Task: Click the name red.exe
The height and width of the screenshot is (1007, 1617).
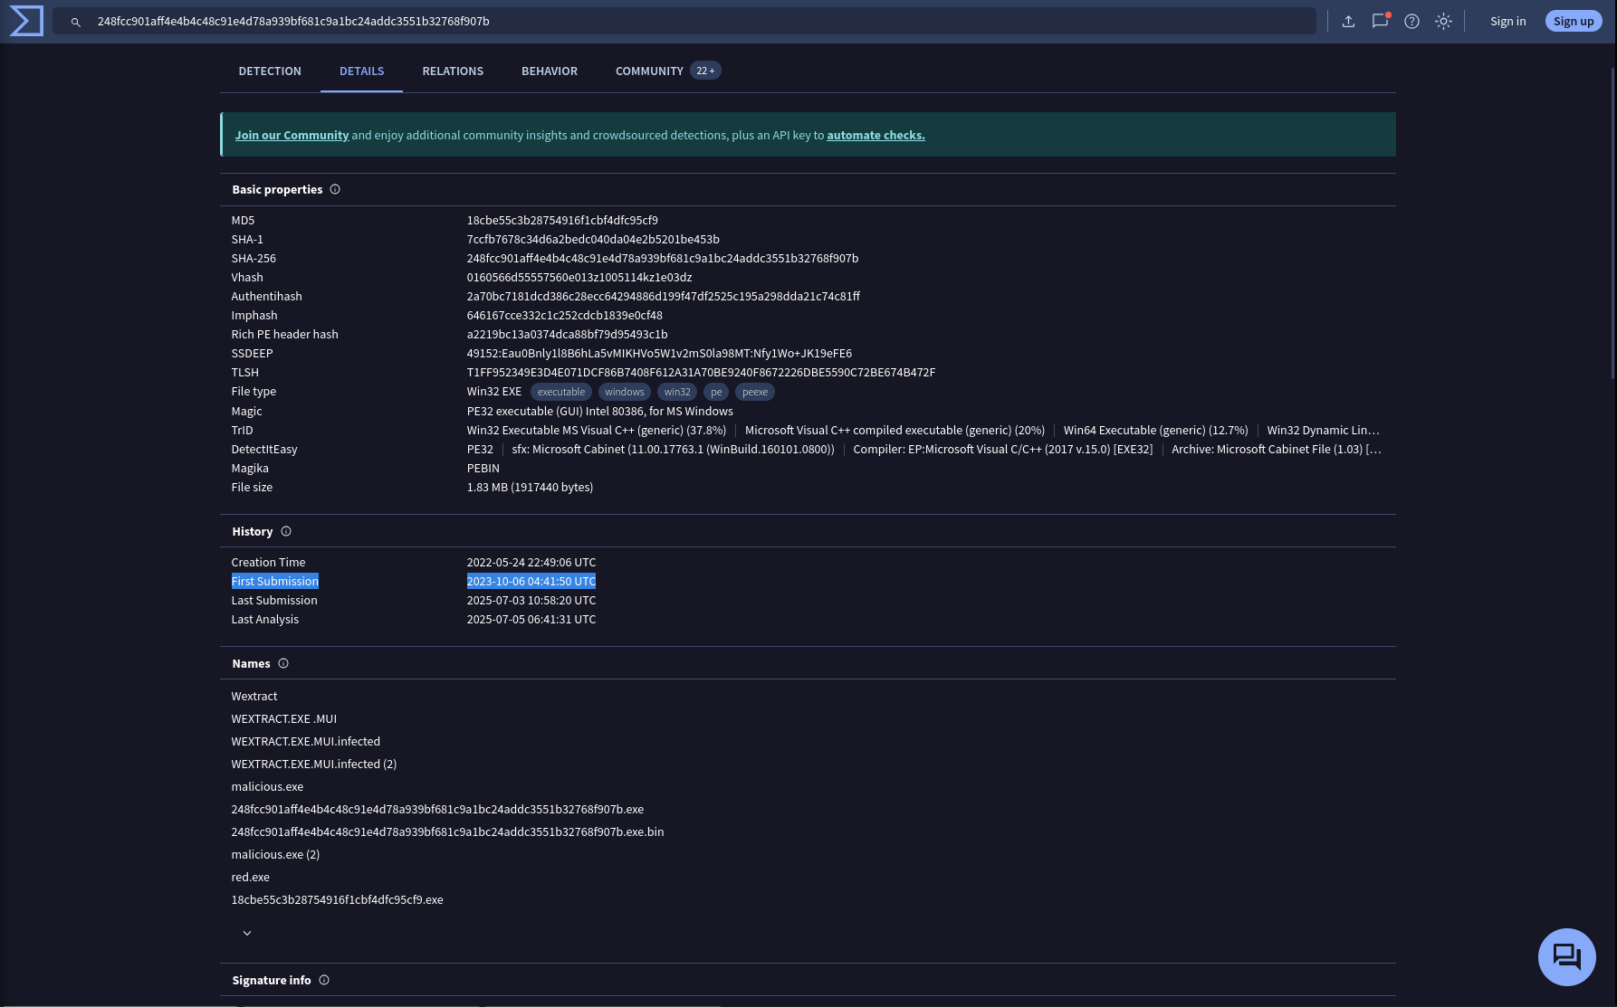Action: click(x=250, y=877)
